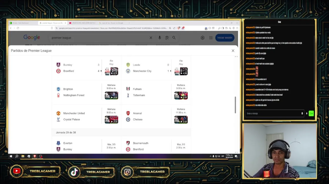Open the taskbar volume control
This screenshot has width=329, height=184.
coord(219,156)
